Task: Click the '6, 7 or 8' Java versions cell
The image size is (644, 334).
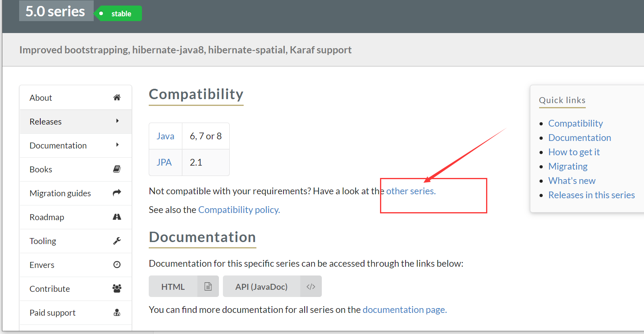Action: coord(206,136)
